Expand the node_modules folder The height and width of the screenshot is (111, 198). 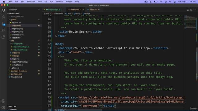(x=17, y=17)
